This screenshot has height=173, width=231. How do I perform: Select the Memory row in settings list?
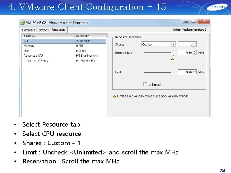[64, 46]
